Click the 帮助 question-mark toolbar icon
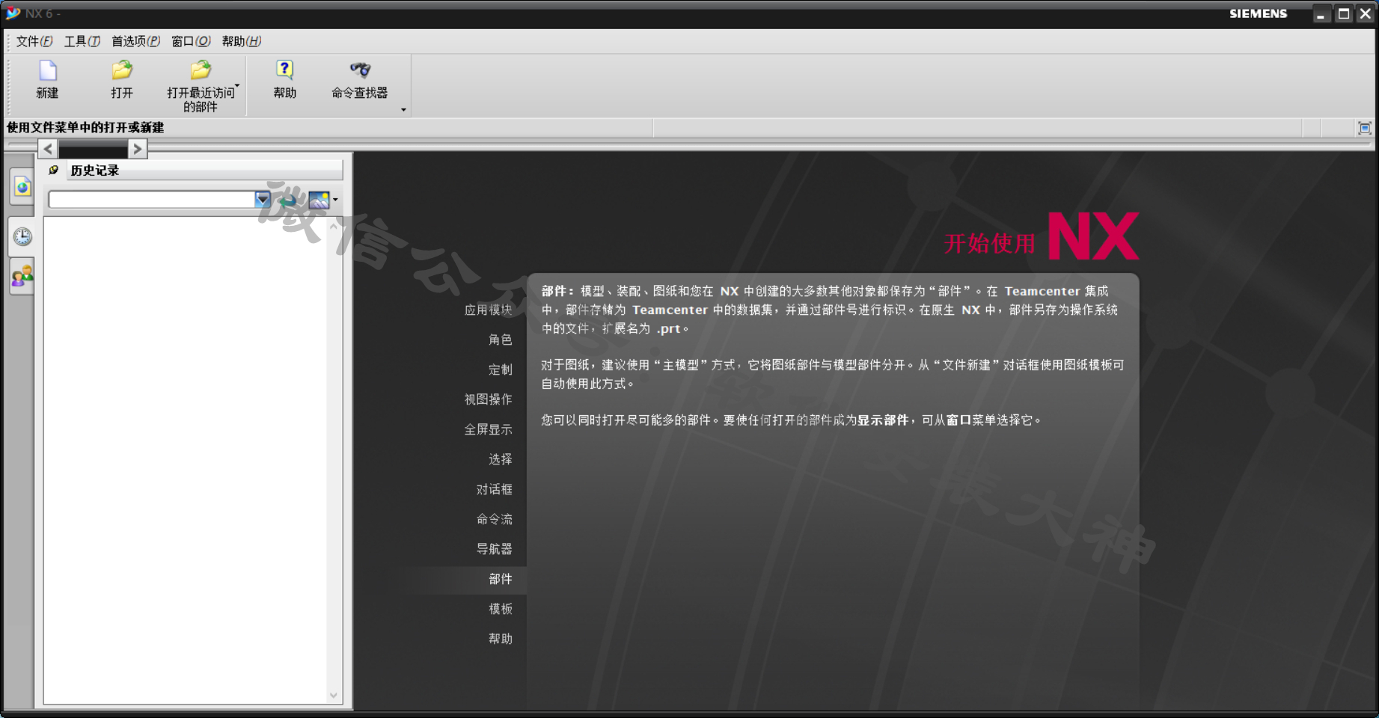The image size is (1379, 718). coord(284,71)
